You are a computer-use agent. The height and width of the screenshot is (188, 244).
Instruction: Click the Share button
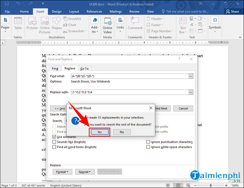click(232, 12)
